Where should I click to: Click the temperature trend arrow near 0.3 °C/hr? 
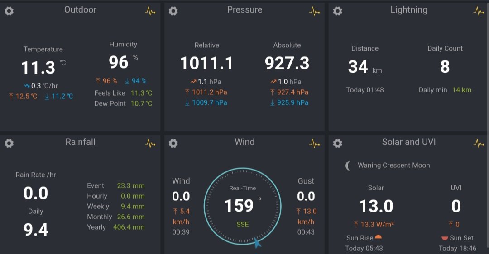pos(27,86)
